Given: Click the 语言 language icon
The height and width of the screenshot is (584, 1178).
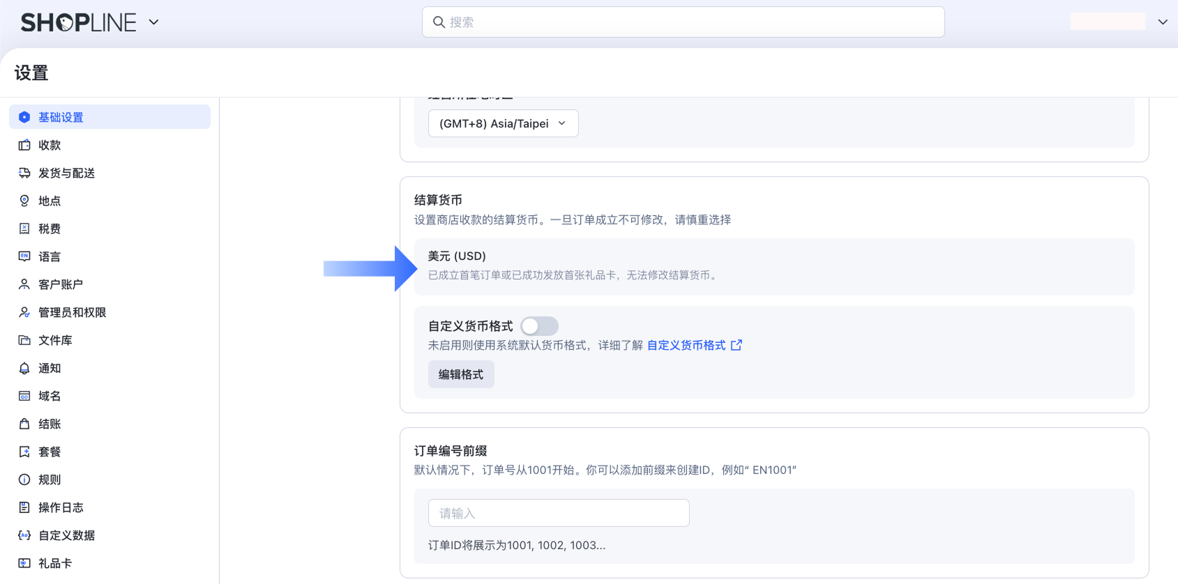Looking at the screenshot, I should pos(24,256).
